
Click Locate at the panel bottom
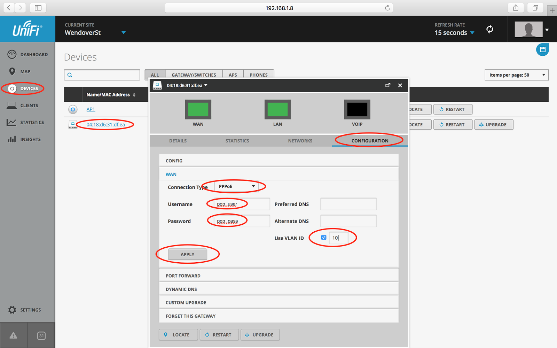tap(179, 335)
